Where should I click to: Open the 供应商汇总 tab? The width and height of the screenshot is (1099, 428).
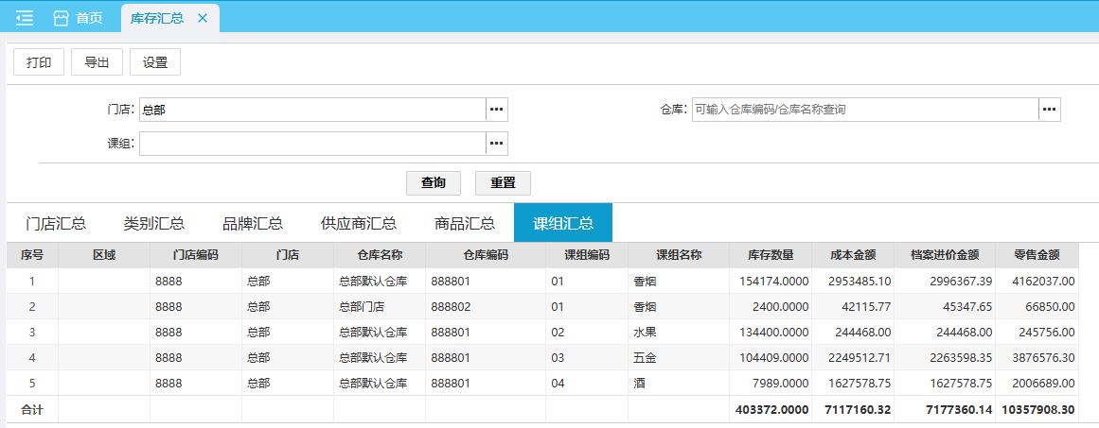point(359,223)
